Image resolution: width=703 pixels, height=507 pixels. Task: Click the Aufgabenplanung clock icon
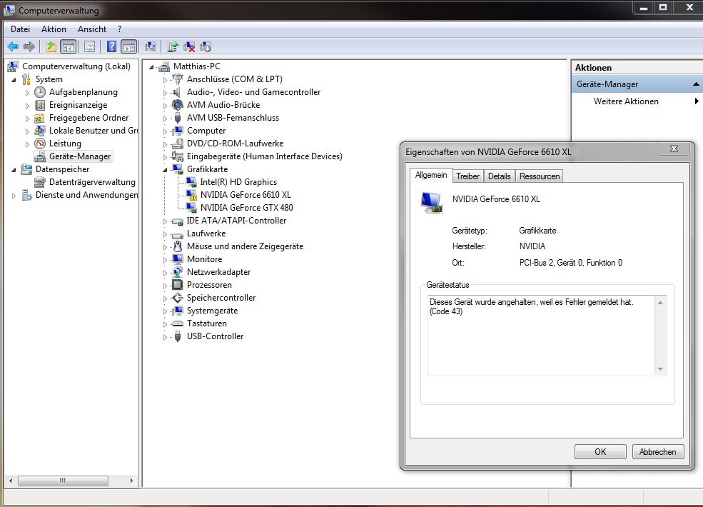click(40, 92)
